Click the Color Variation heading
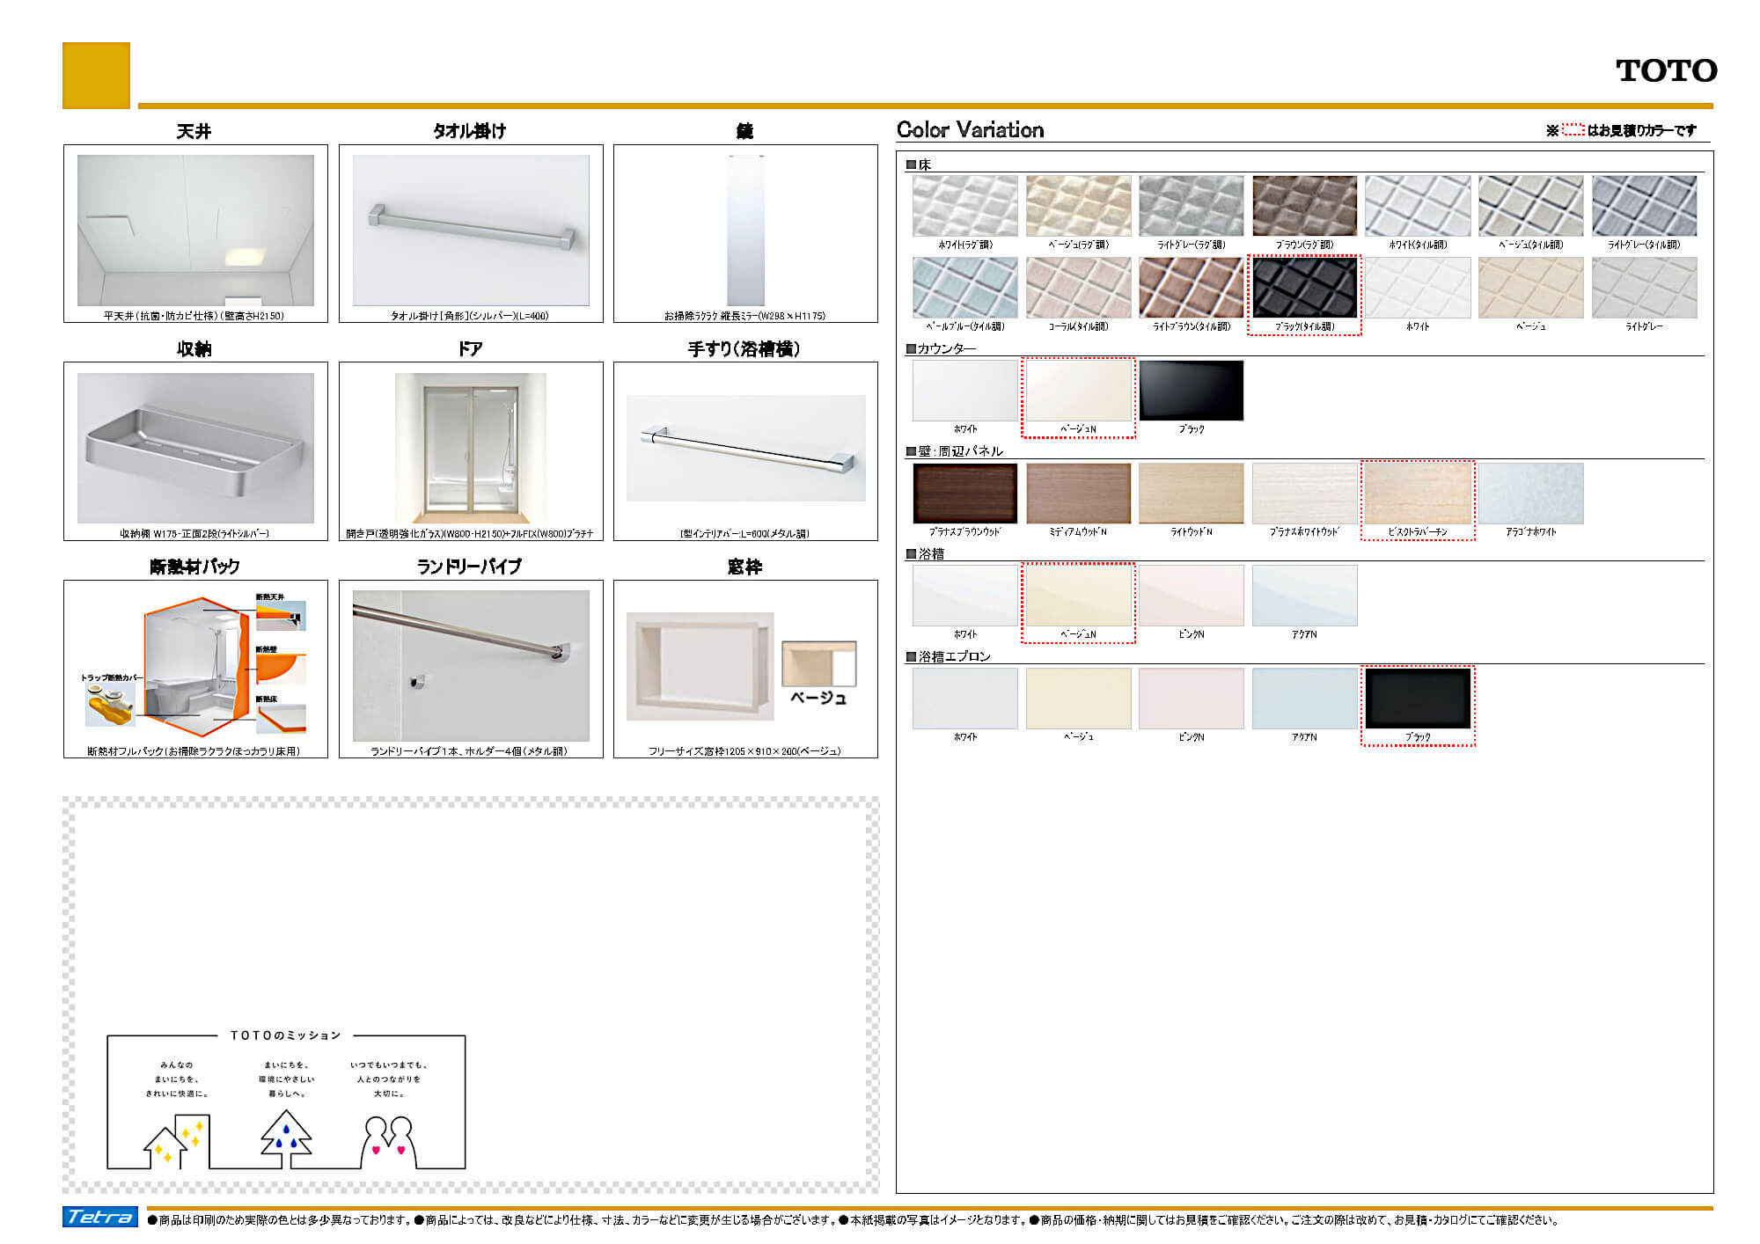The image size is (1760, 1244). 971,130
